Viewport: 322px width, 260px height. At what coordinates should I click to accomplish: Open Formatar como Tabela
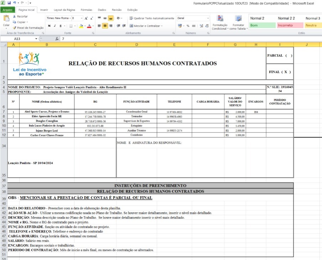pyautogui.click(x=238, y=22)
